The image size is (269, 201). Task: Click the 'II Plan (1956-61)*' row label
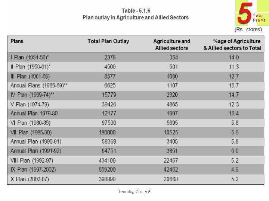coord(30,67)
